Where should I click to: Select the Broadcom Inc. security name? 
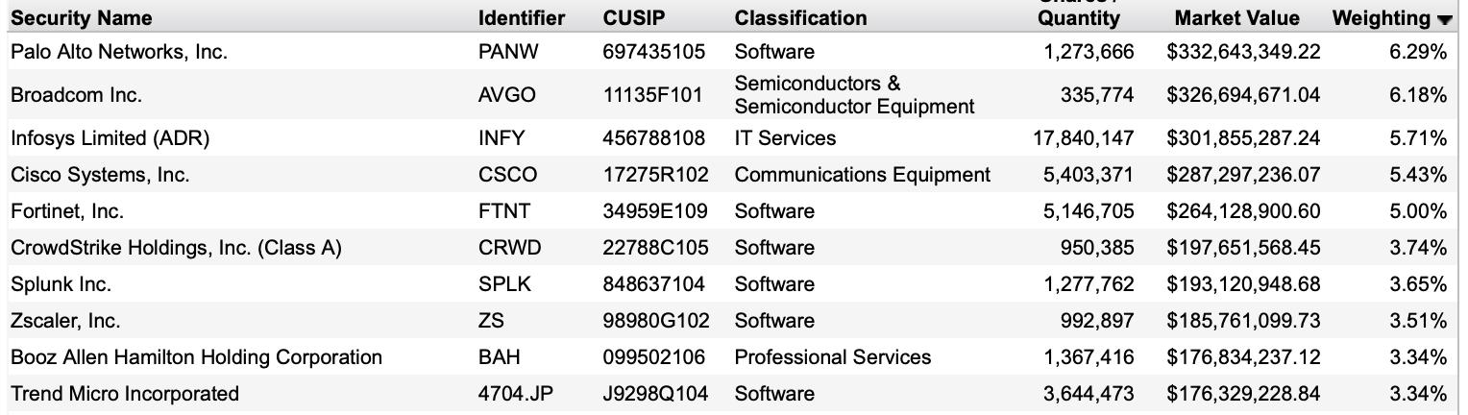76,95
